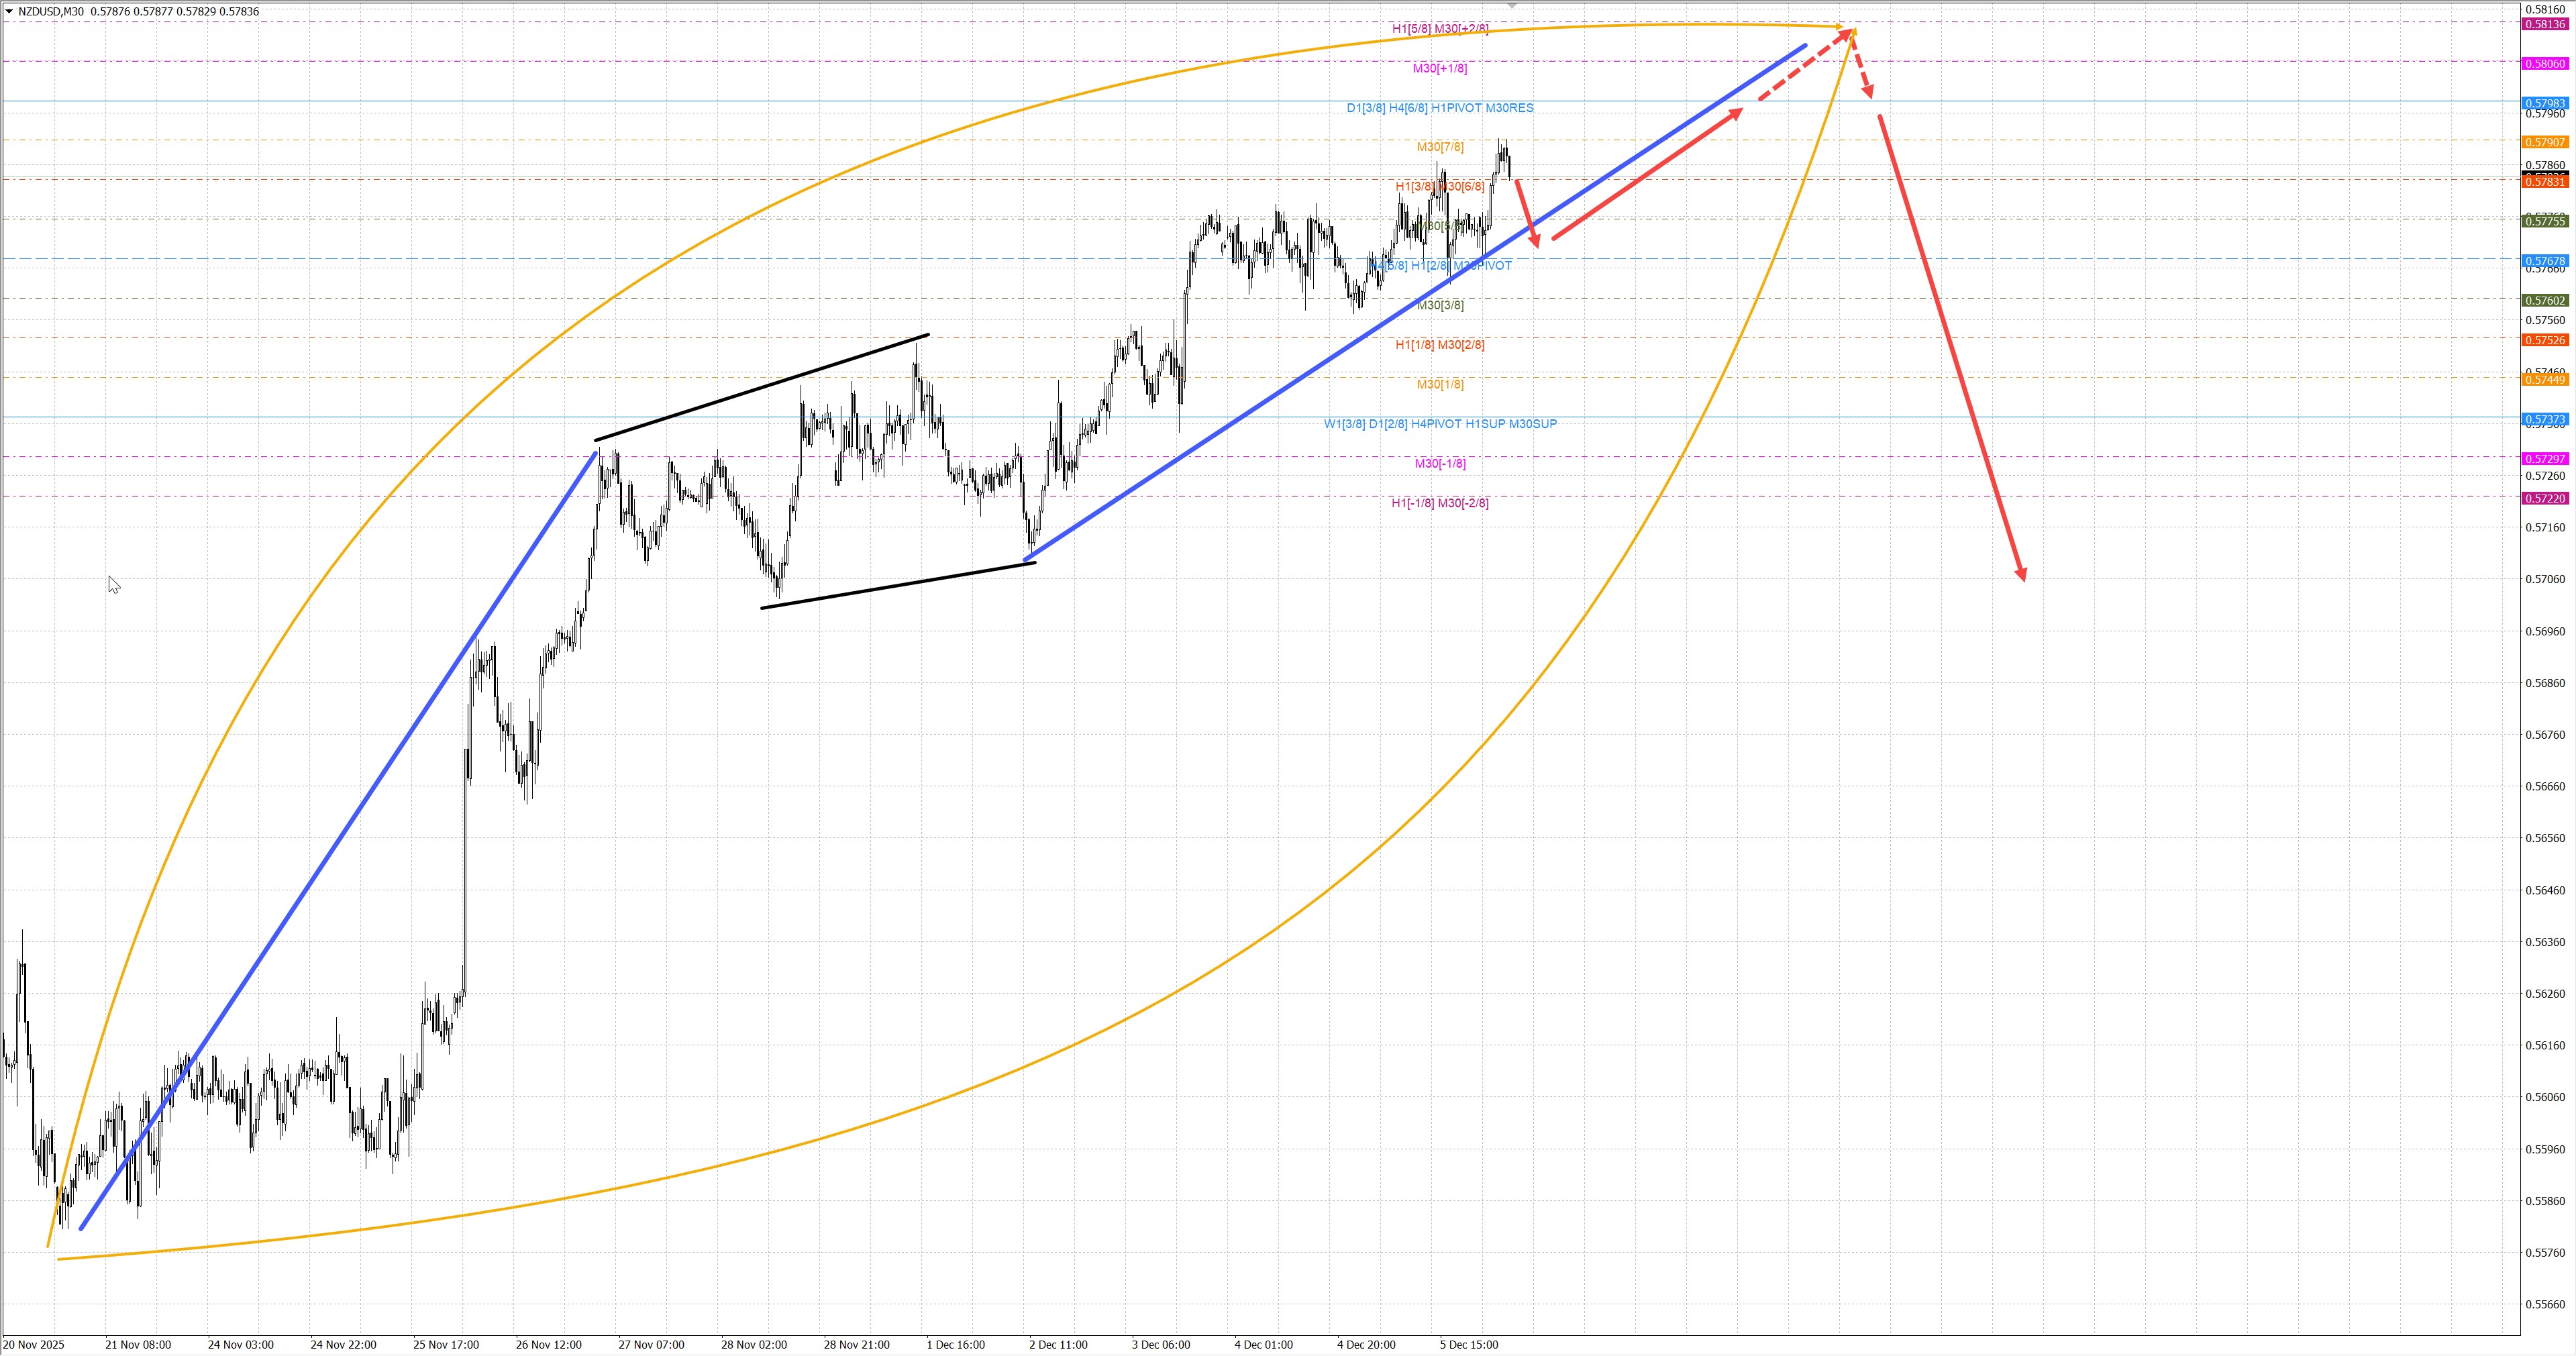Select the solid red upward arrow
2576x1356 pixels.
tap(1647, 175)
